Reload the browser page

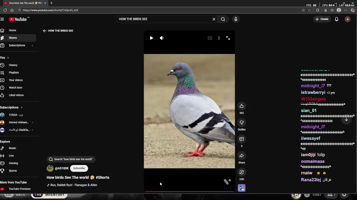click(5, 10)
